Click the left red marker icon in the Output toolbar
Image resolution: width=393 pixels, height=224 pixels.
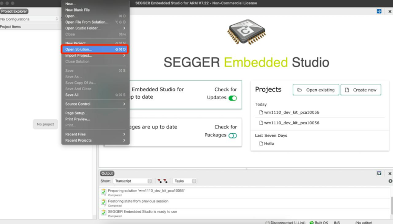pos(159,181)
